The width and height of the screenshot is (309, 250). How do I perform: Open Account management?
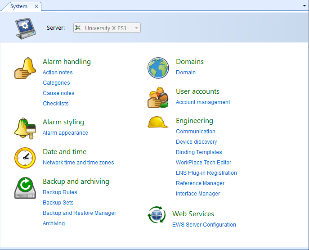click(203, 102)
